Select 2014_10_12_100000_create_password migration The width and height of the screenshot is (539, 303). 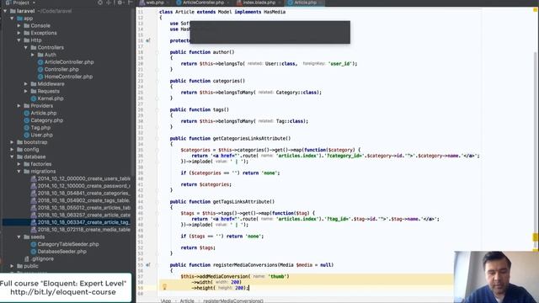[83, 186]
